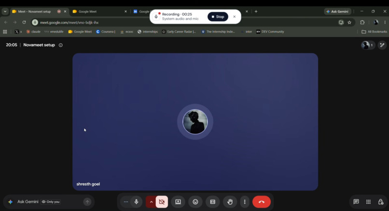This screenshot has width=389, height=211.
Task: Open a new browser tab
Action: [x=256, y=12]
